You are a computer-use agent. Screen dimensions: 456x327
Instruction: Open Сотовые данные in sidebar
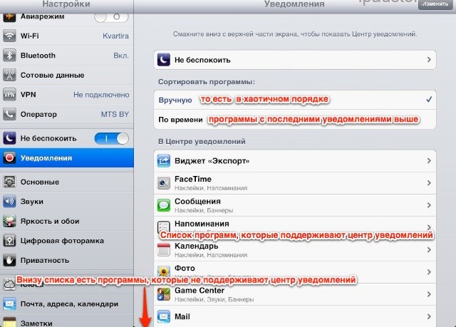tap(67, 75)
